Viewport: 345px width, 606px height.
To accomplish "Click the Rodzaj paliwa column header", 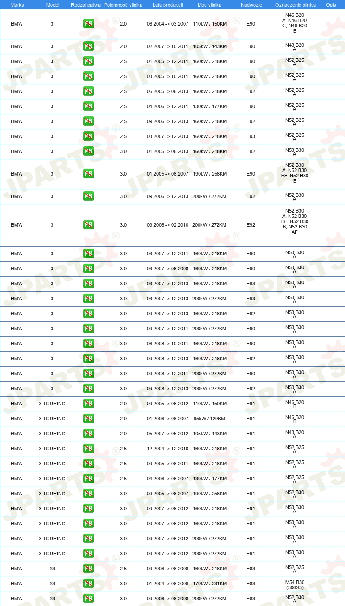I will (86, 4).
